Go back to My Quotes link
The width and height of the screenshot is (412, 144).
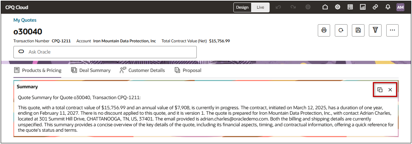pos(25,20)
